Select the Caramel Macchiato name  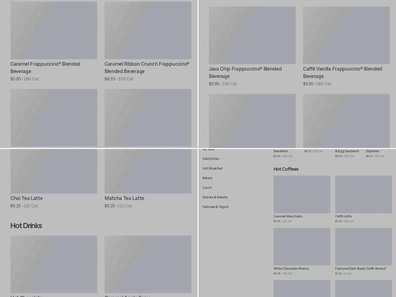tap(288, 216)
